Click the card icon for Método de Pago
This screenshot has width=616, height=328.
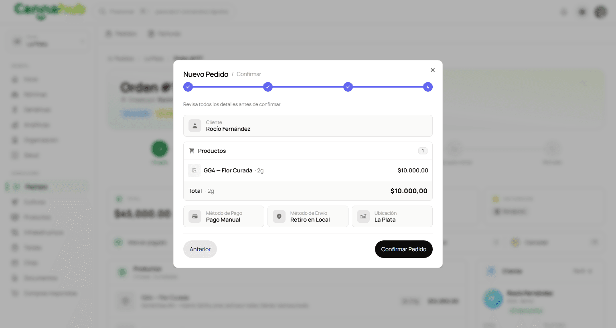tap(195, 216)
